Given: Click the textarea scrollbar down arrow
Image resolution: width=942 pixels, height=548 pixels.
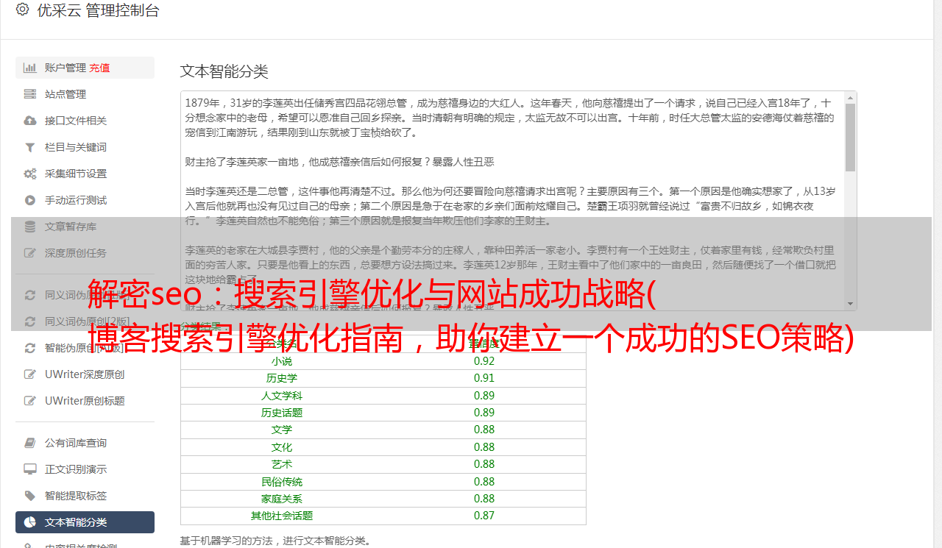Looking at the screenshot, I should (851, 304).
